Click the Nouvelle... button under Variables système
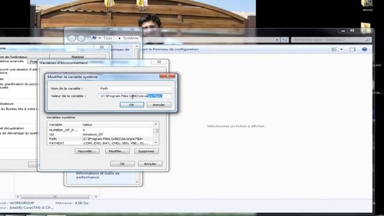Viewport: 384px width, 216px height. [87, 151]
